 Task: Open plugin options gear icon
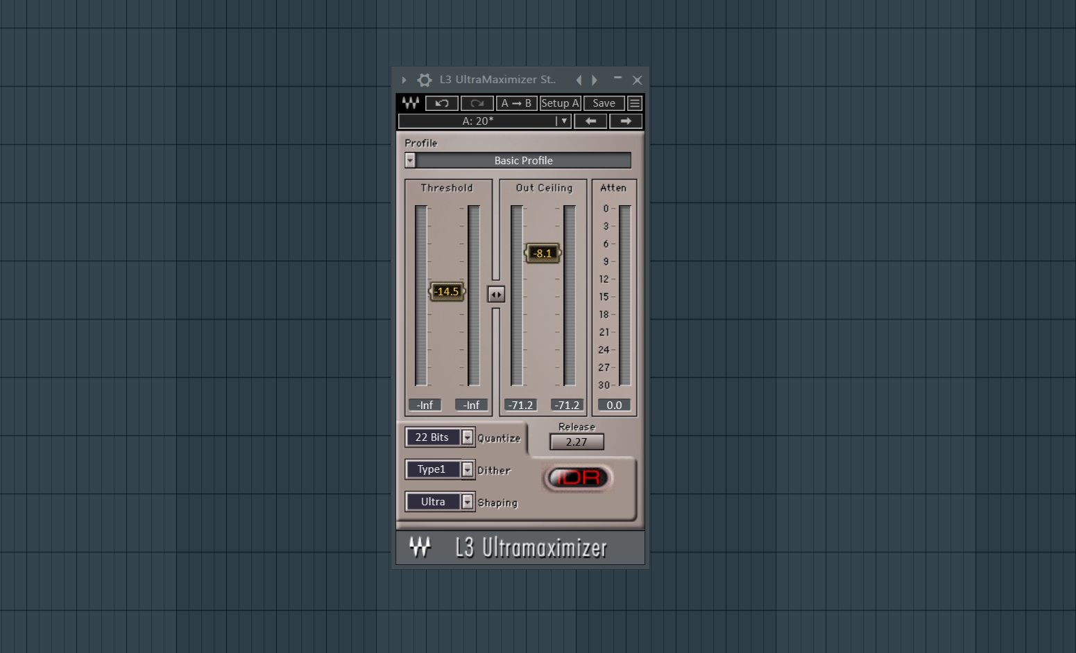425,80
